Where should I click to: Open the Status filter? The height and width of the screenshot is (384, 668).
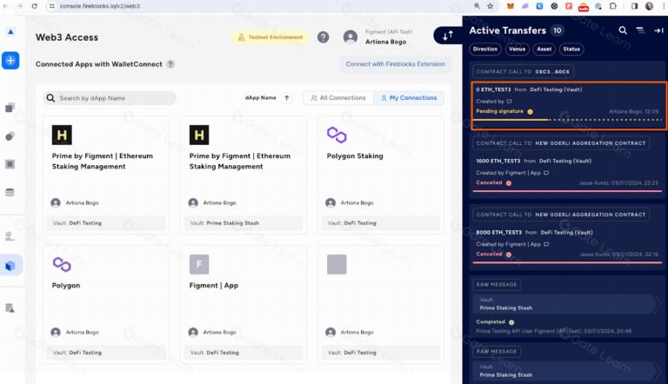[571, 49]
